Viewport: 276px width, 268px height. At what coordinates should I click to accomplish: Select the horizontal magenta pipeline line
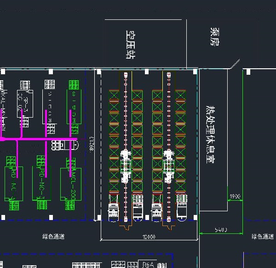pos(41,138)
